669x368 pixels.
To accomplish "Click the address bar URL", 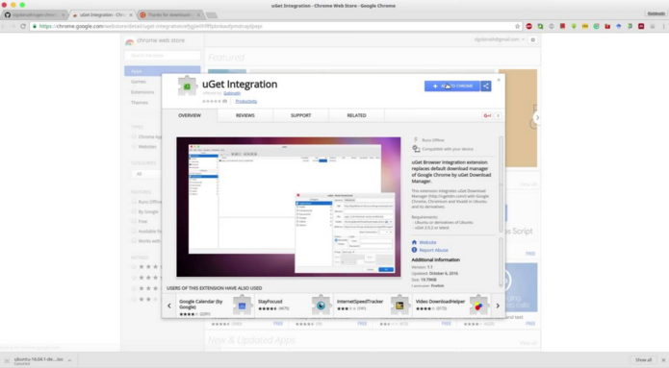I will [150, 26].
